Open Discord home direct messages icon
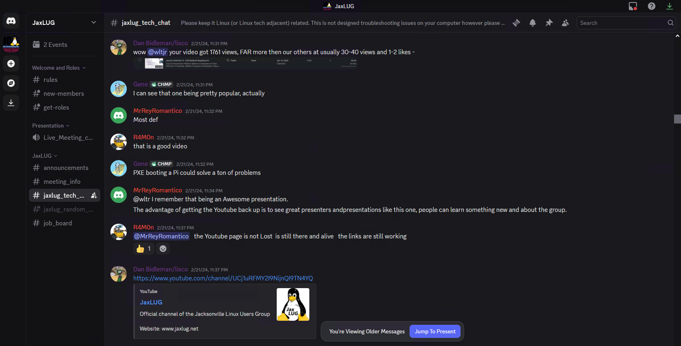This screenshot has height=346, width=681. (x=11, y=21)
